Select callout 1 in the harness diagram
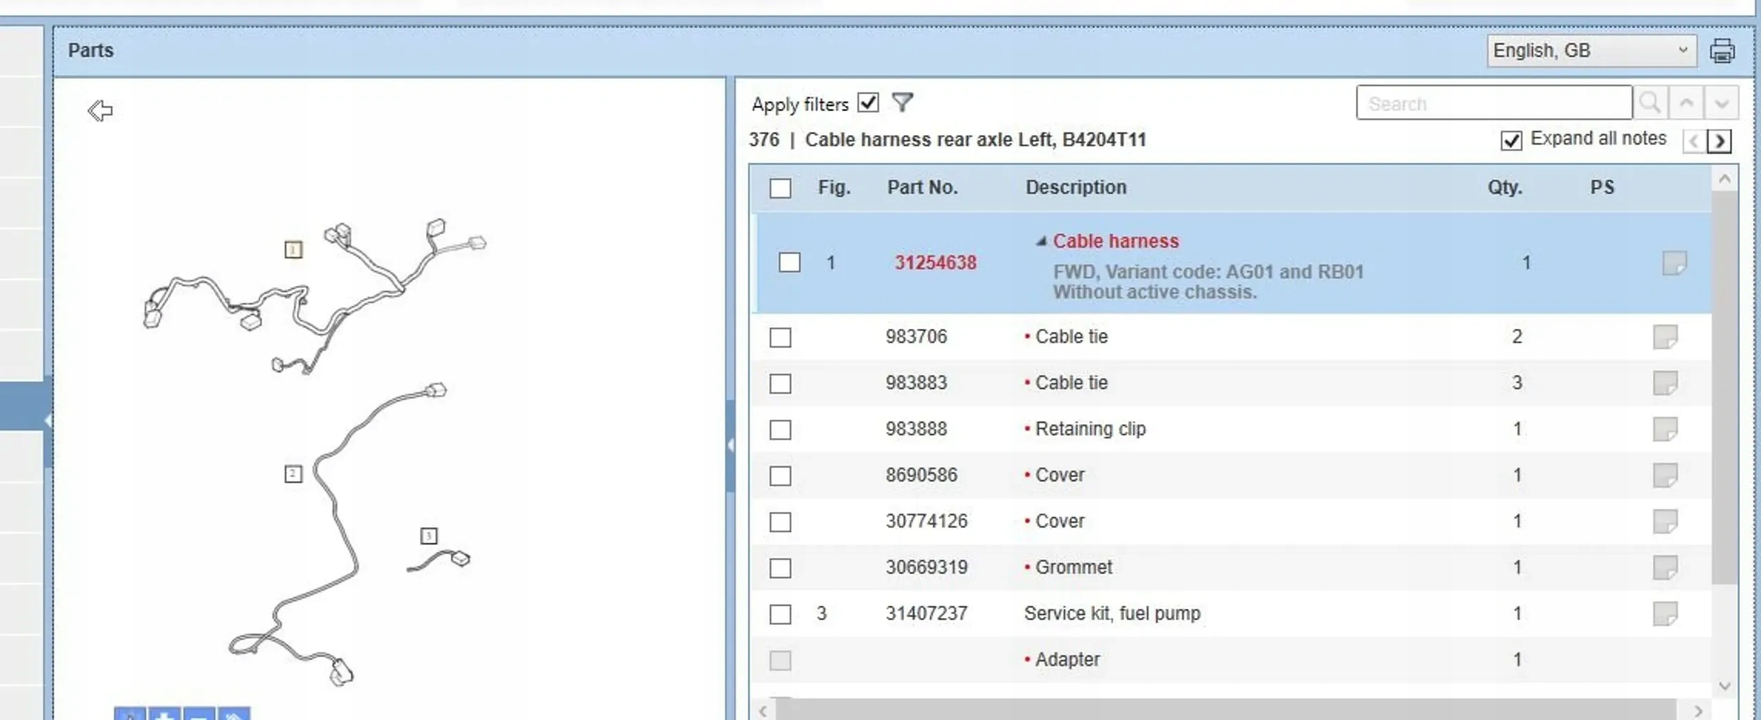Screen dimensions: 1761x720 point(293,249)
